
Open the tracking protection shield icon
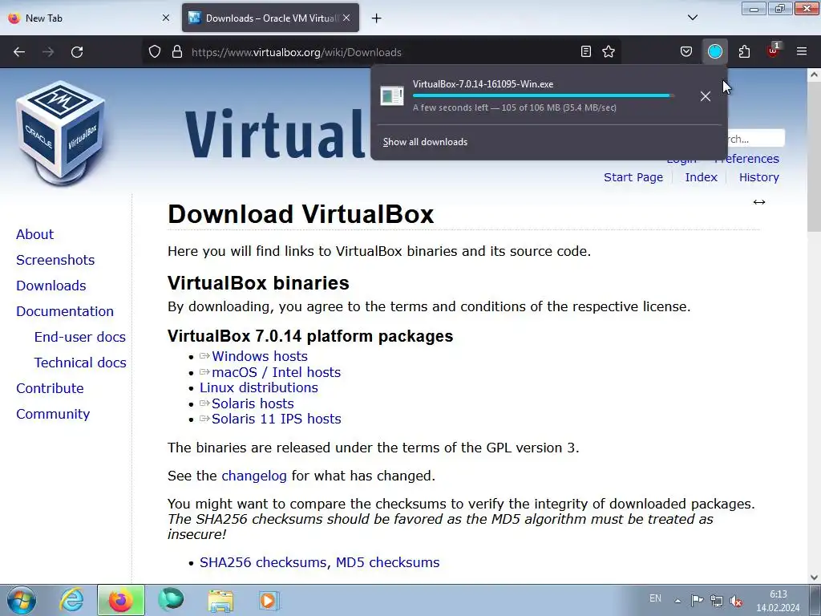(155, 52)
